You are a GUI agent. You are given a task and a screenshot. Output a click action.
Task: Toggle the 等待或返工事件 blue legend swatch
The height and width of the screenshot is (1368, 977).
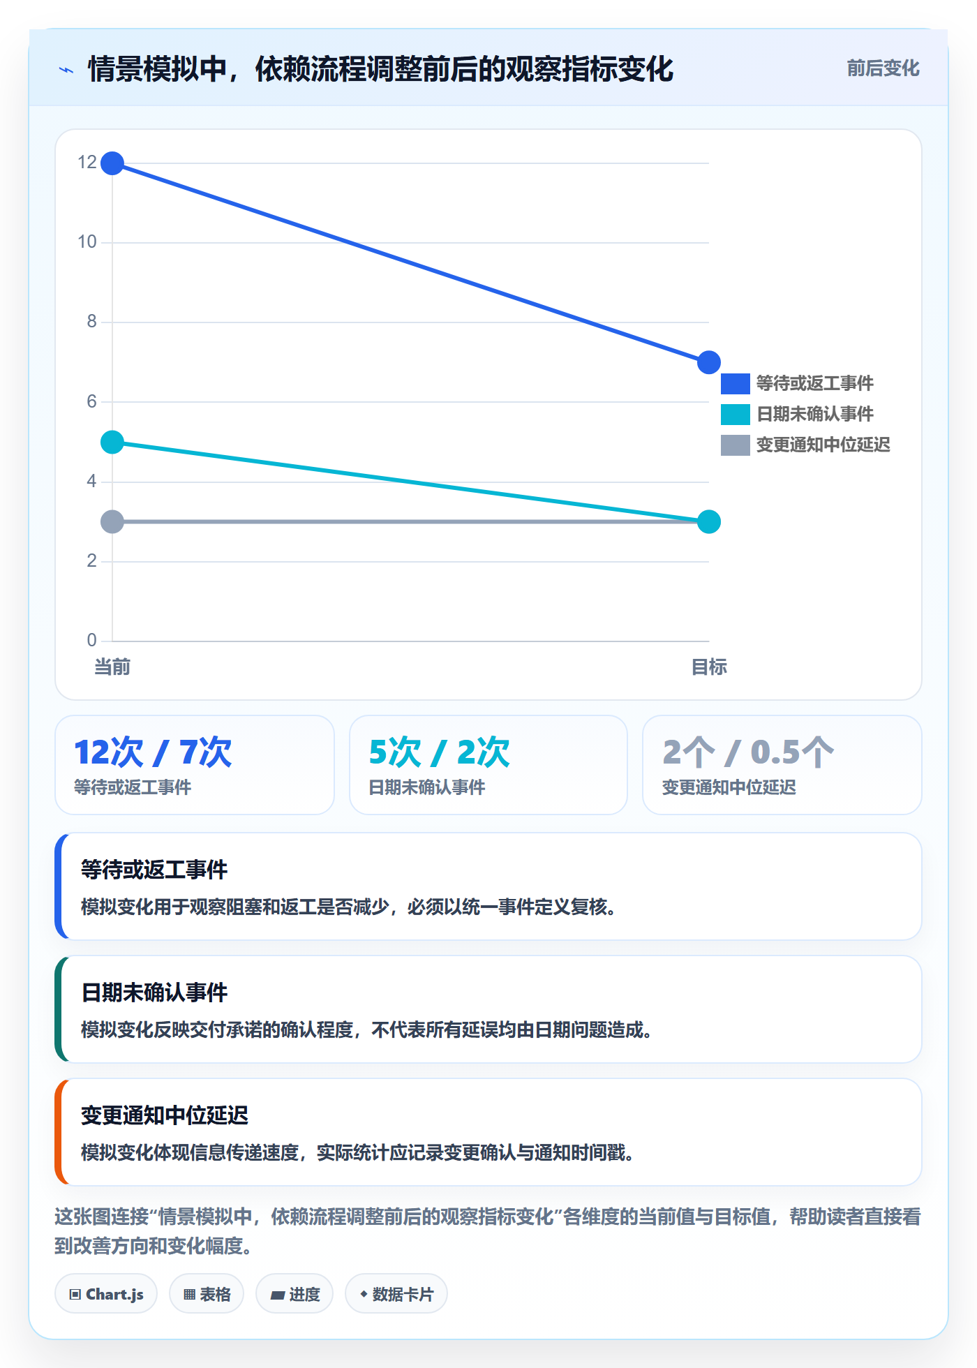(735, 383)
